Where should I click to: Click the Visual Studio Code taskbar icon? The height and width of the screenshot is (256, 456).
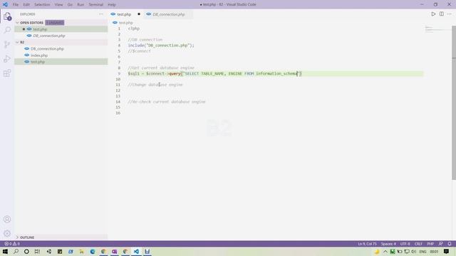(136, 251)
